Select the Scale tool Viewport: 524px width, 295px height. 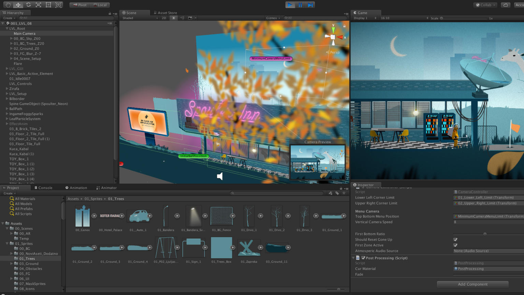coord(39,5)
